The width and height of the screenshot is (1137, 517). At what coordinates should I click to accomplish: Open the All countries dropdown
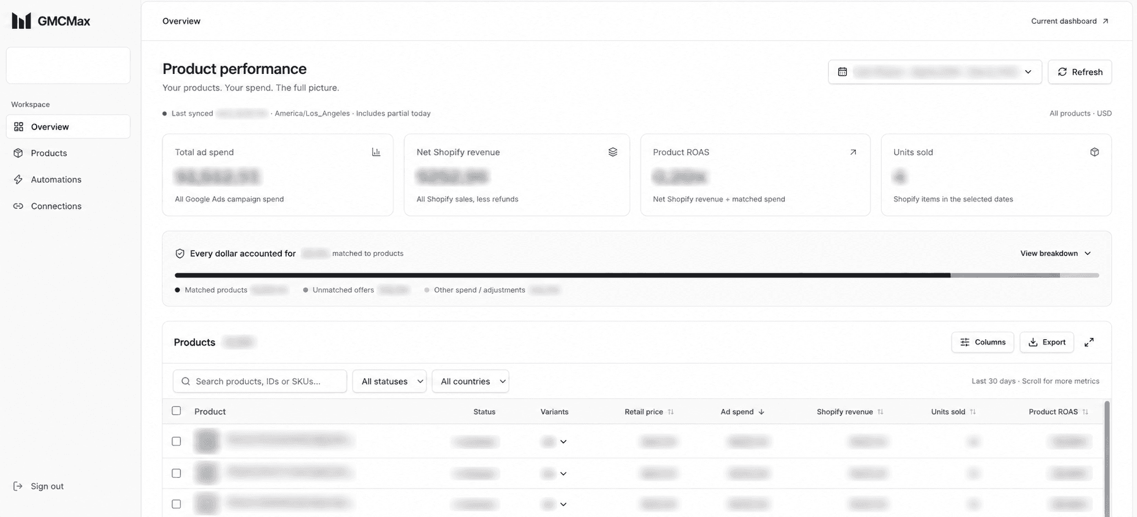click(x=470, y=381)
